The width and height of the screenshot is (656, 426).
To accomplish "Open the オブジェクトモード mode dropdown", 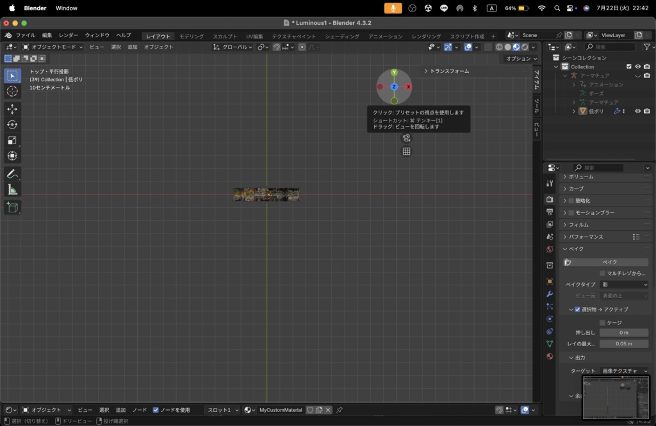I will 53,47.
